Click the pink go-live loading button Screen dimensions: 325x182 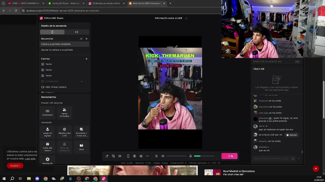pos(229,156)
